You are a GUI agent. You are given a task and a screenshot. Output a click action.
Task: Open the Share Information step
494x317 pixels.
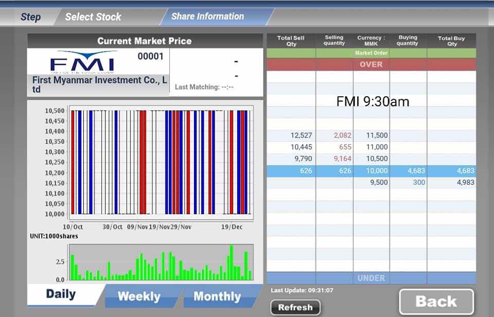coord(207,16)
